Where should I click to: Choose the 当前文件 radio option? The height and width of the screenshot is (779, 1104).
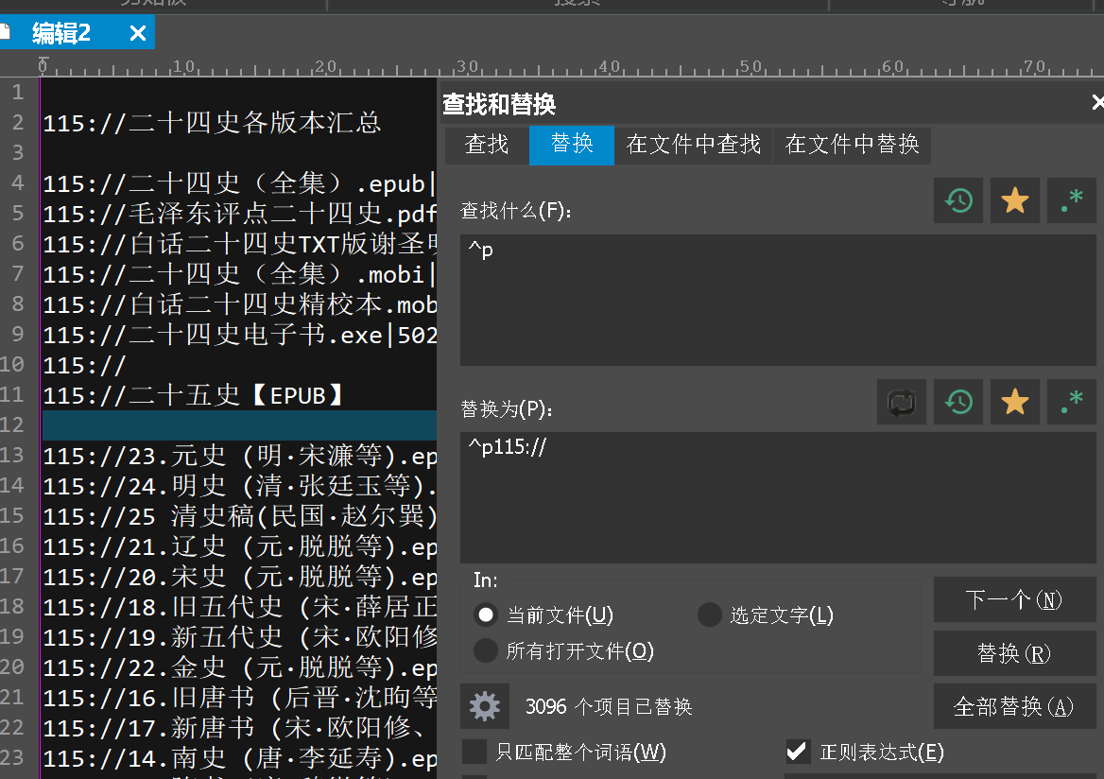pos(486,615)
